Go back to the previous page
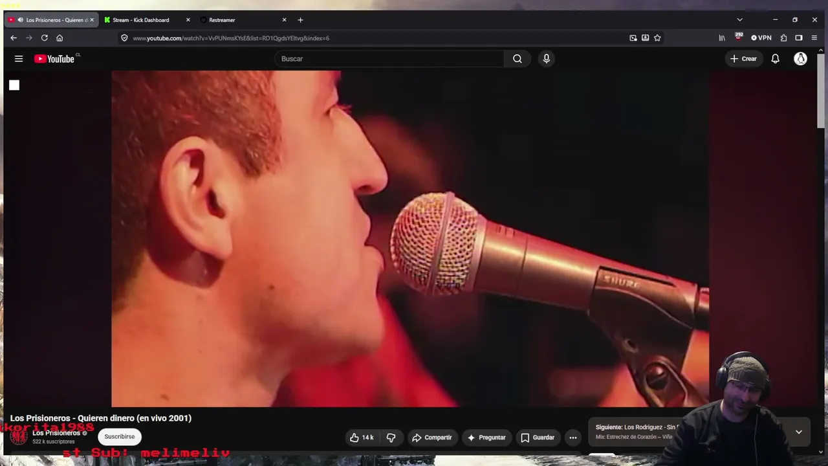Viewport: 828px width, 466px height. coord(14,38)
